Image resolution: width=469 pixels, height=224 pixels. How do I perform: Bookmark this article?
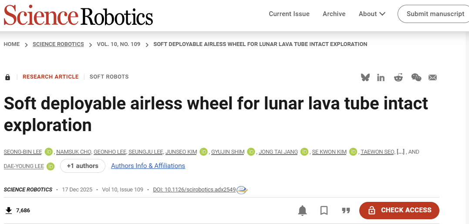click(x=324, y=211)
